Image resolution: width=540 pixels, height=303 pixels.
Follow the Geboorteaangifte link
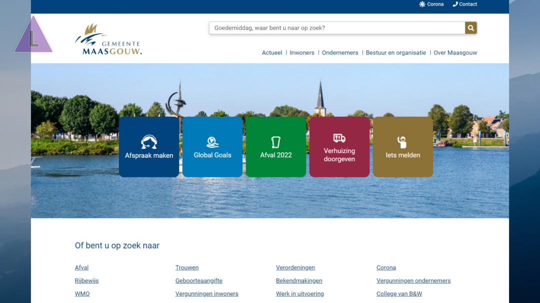pyautogui.click(x=198, y=281)
